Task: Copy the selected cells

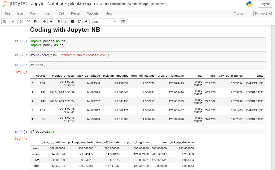Action: tap(29, 21)
